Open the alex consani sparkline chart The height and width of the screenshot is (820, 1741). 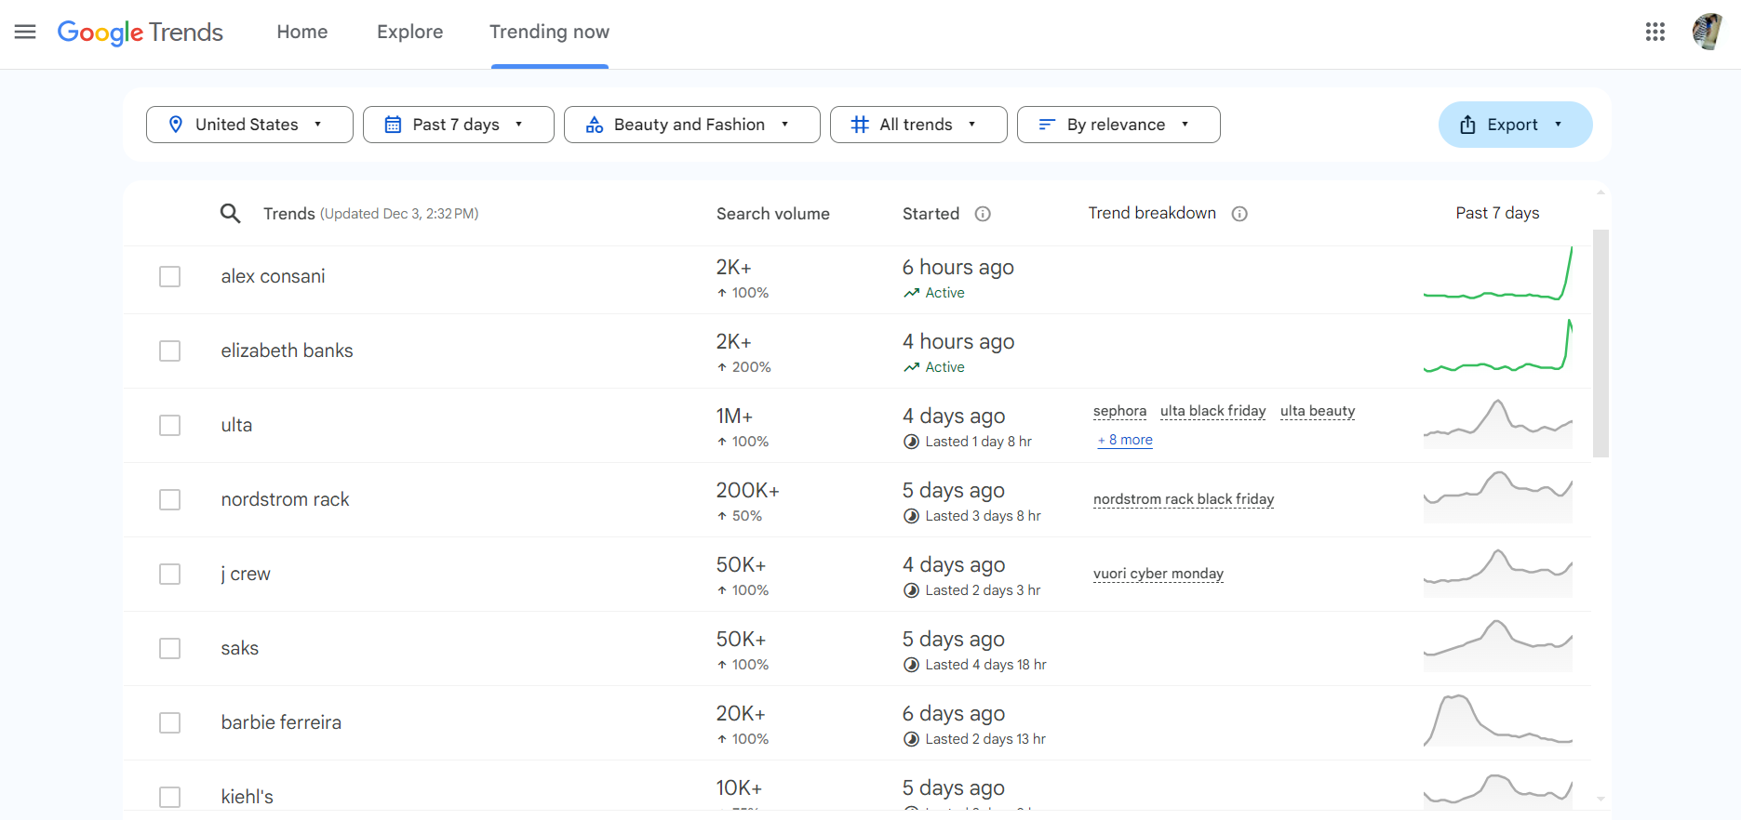(x=1498, y=273)
